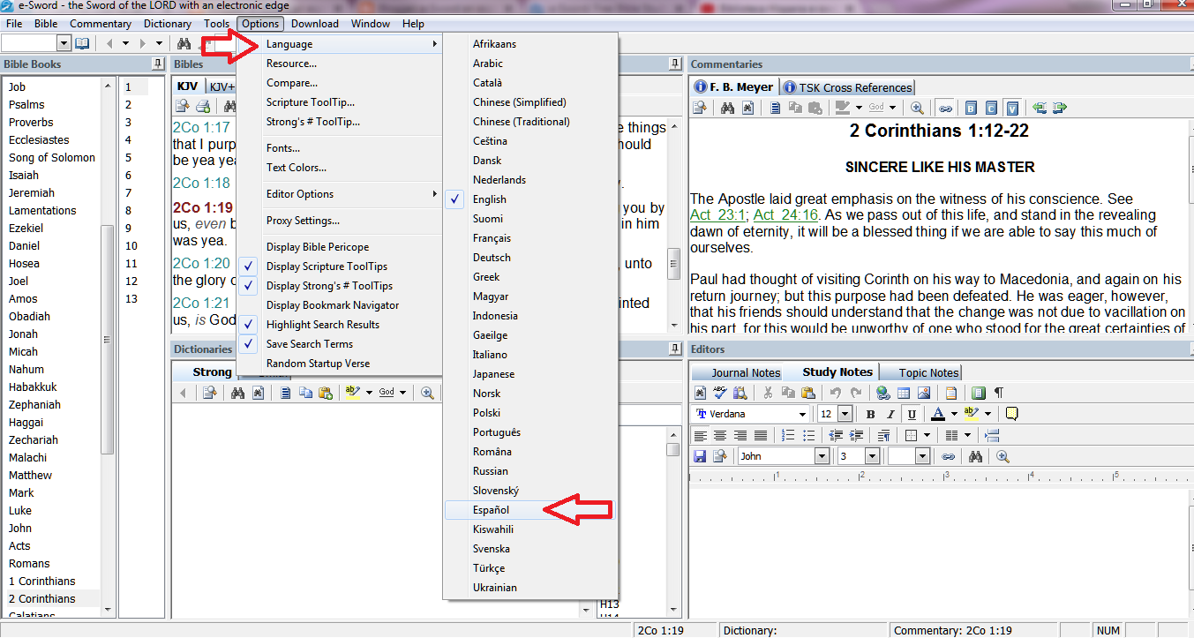
Task: Insert a table in the editor
Action: point(904,393)
